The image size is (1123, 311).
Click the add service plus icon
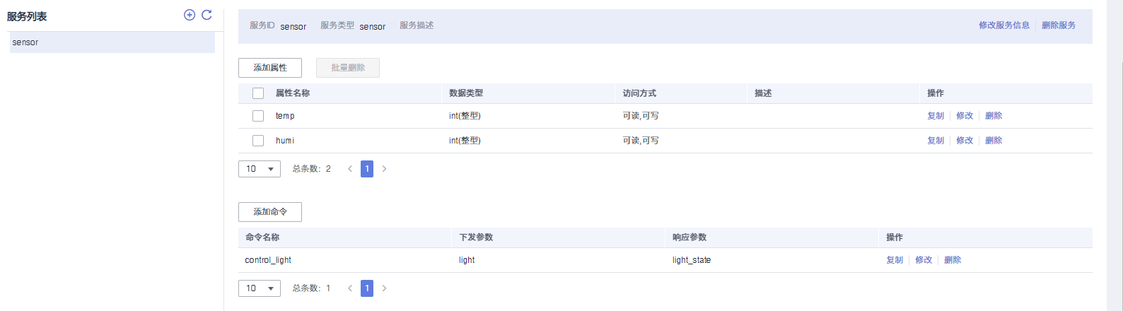pyautogui.click(x=190, y=15)
